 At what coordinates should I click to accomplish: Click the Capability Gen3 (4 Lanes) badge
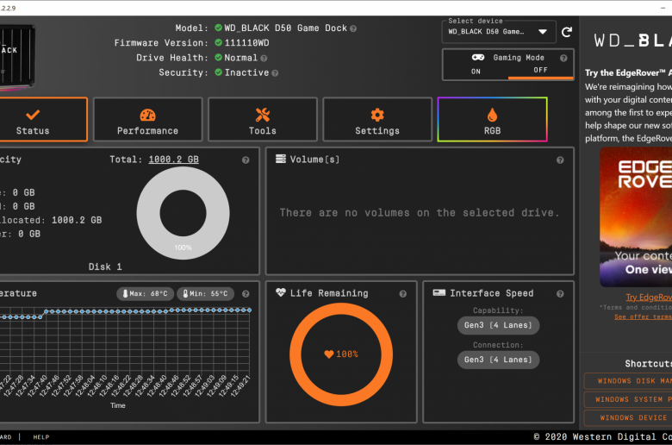499,325
